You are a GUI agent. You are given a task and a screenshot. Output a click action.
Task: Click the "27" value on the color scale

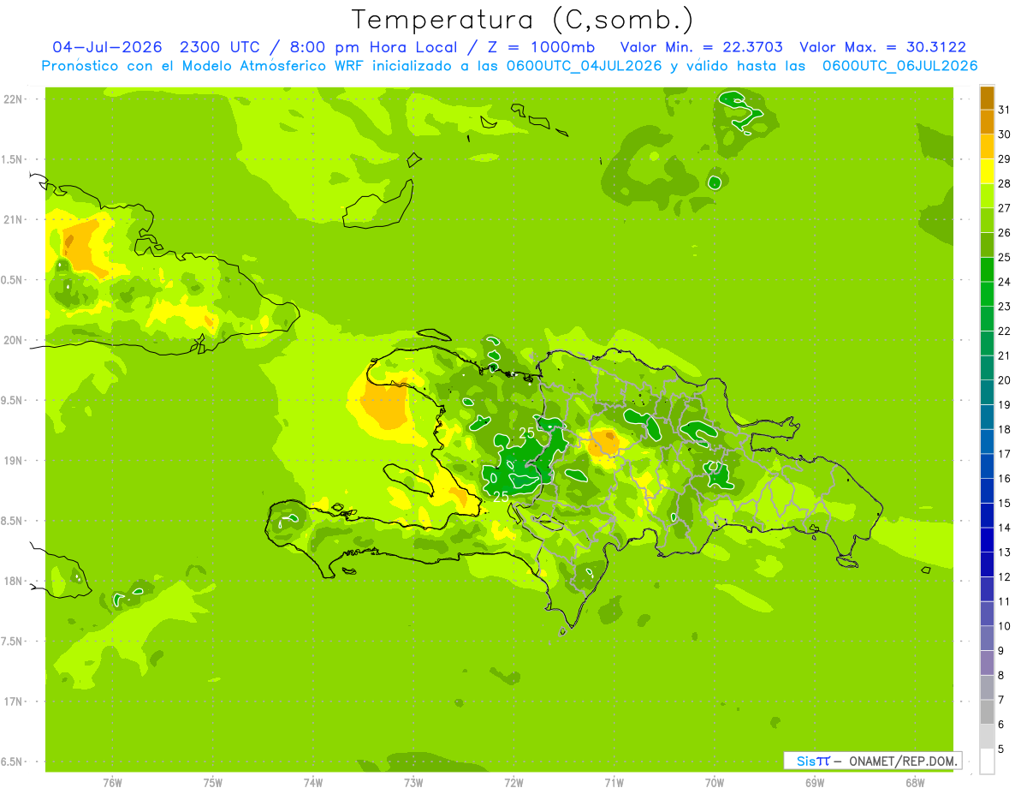click(x=1006, y=208)
